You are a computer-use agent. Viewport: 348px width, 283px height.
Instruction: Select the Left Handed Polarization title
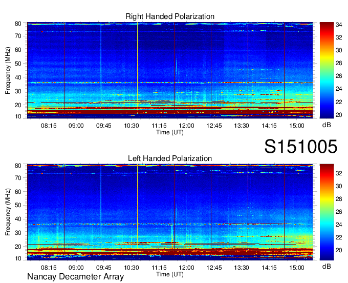pos(170,158)
